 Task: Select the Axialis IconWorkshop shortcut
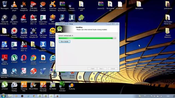pyautogui.click(x=43, y=46)
